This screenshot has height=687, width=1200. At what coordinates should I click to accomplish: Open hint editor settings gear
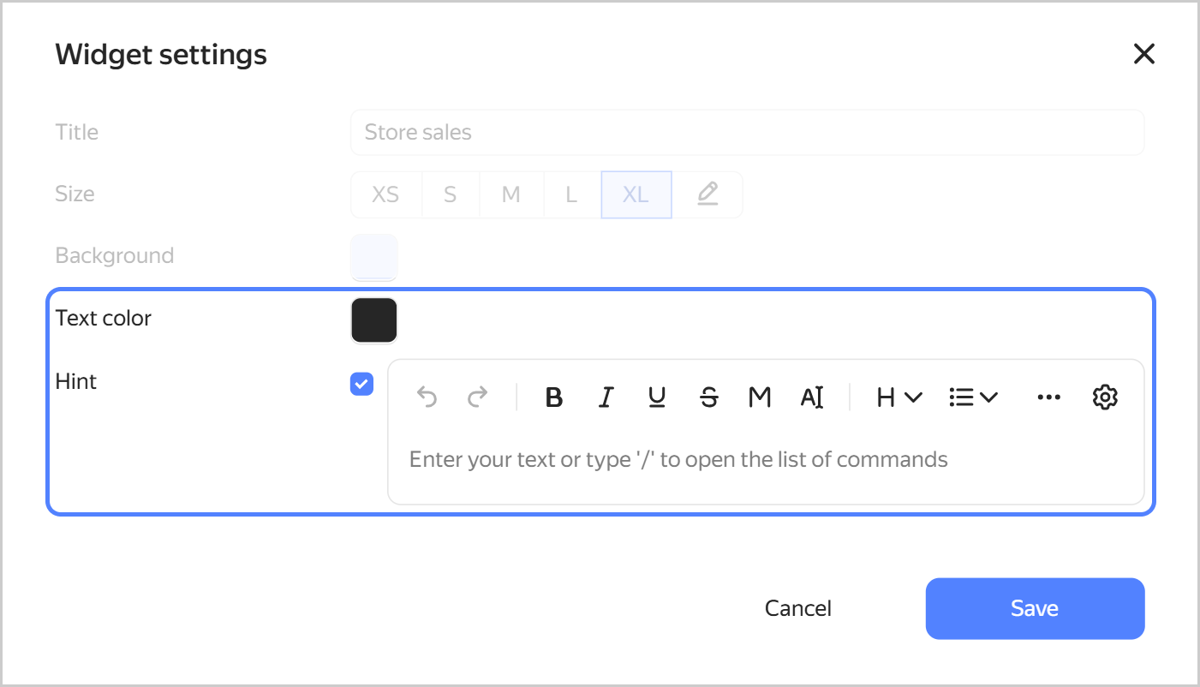point(1105,397)
